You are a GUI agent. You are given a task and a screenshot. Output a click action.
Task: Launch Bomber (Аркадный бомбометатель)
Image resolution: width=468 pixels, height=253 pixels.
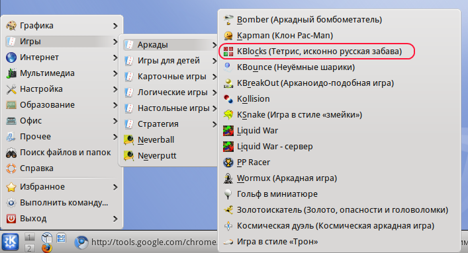(339, 20)
